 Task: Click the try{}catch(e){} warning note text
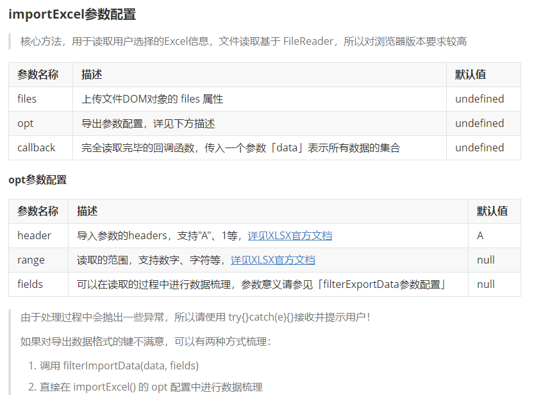[x=195, y=317]
